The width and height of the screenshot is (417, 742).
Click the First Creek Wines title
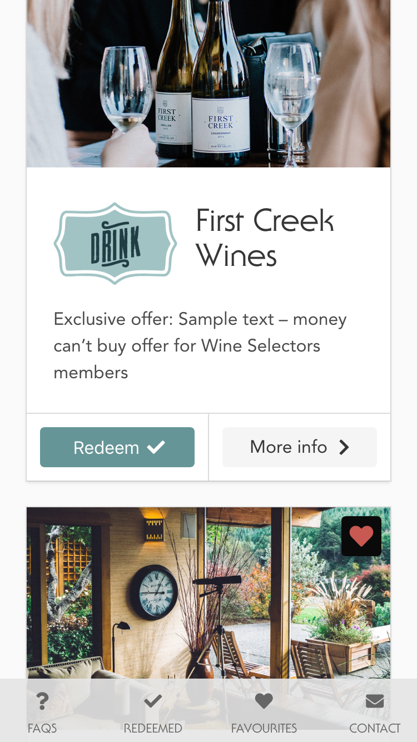265,238
